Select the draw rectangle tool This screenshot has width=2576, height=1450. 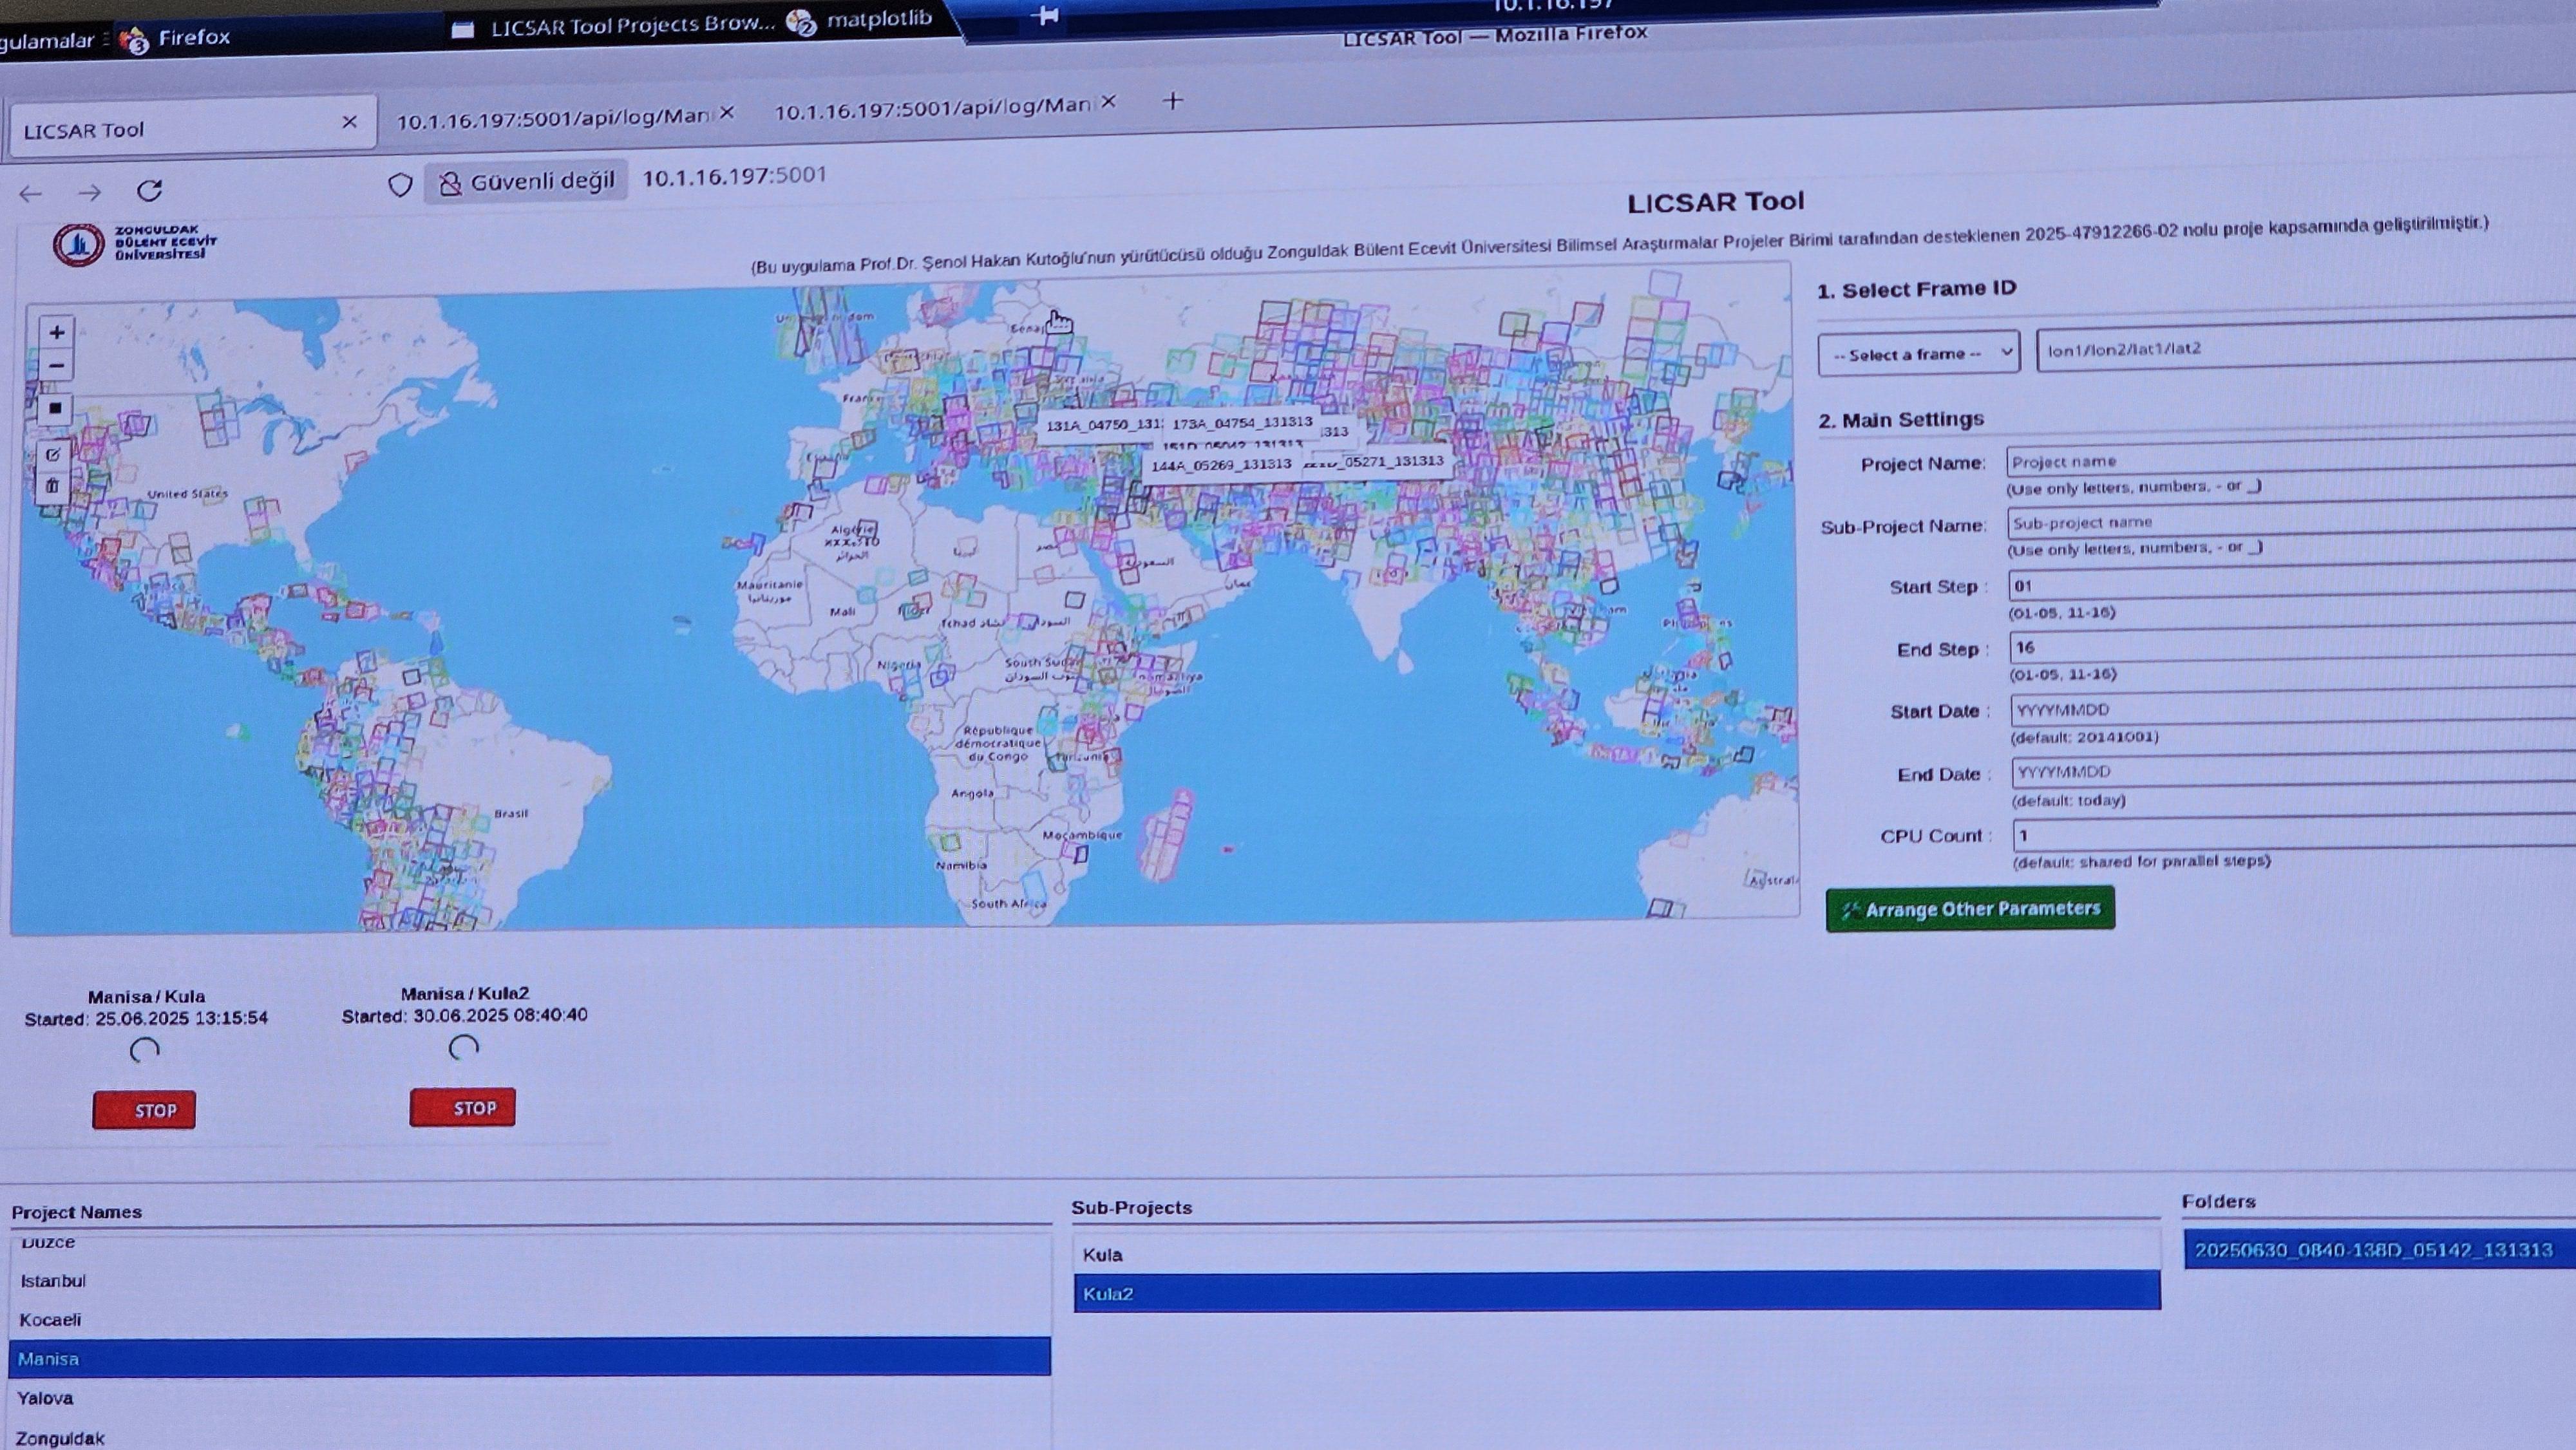(55, 408)
